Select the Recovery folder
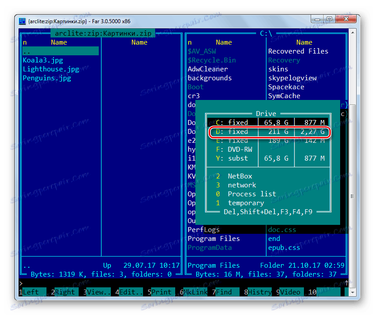The image size is (375, 315). (x=284, y=60)
